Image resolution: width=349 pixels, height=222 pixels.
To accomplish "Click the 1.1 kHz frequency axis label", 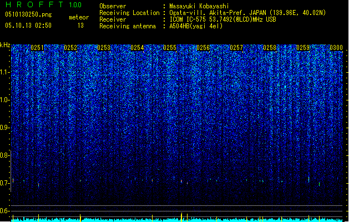I will click(5, 72).
